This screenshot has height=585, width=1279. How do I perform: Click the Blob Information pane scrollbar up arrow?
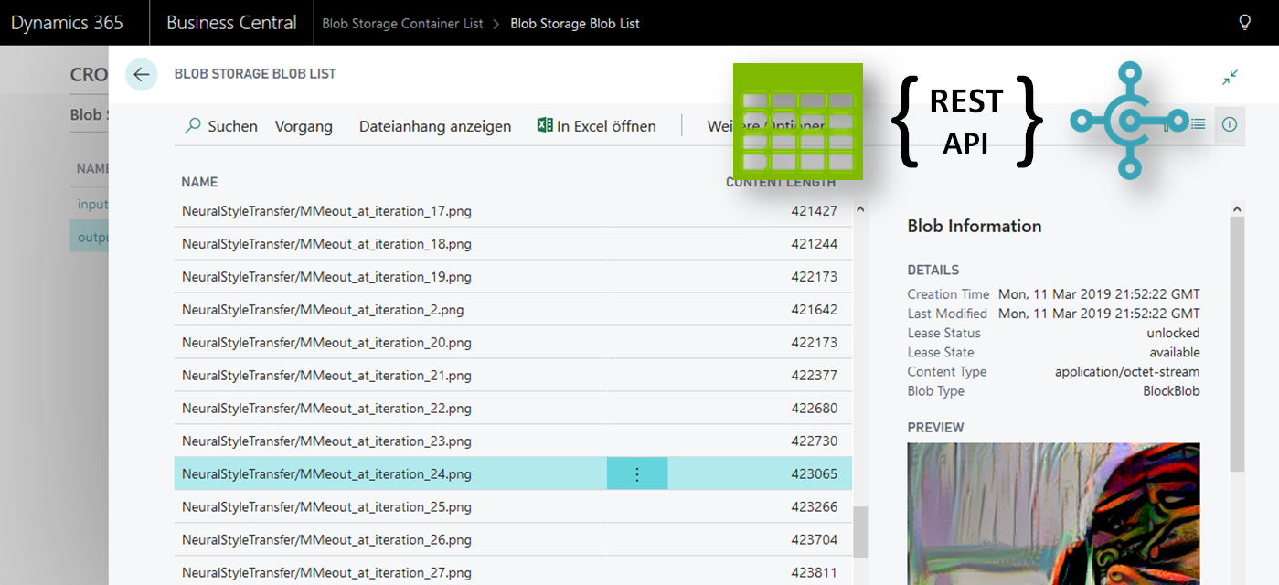tap(1237, 208)
